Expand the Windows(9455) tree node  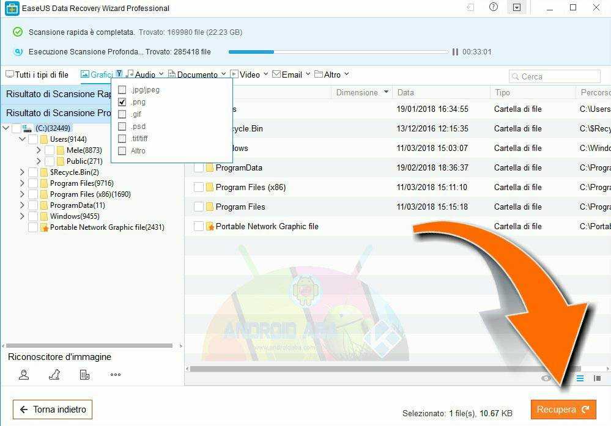[22, 216]
